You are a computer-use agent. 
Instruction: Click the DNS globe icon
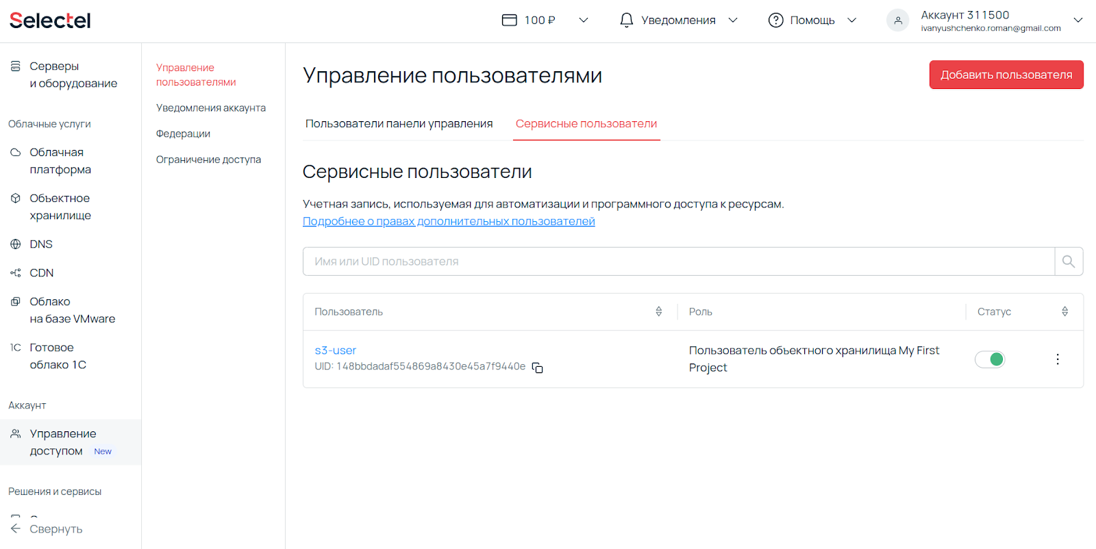click(x=15, y=244)
